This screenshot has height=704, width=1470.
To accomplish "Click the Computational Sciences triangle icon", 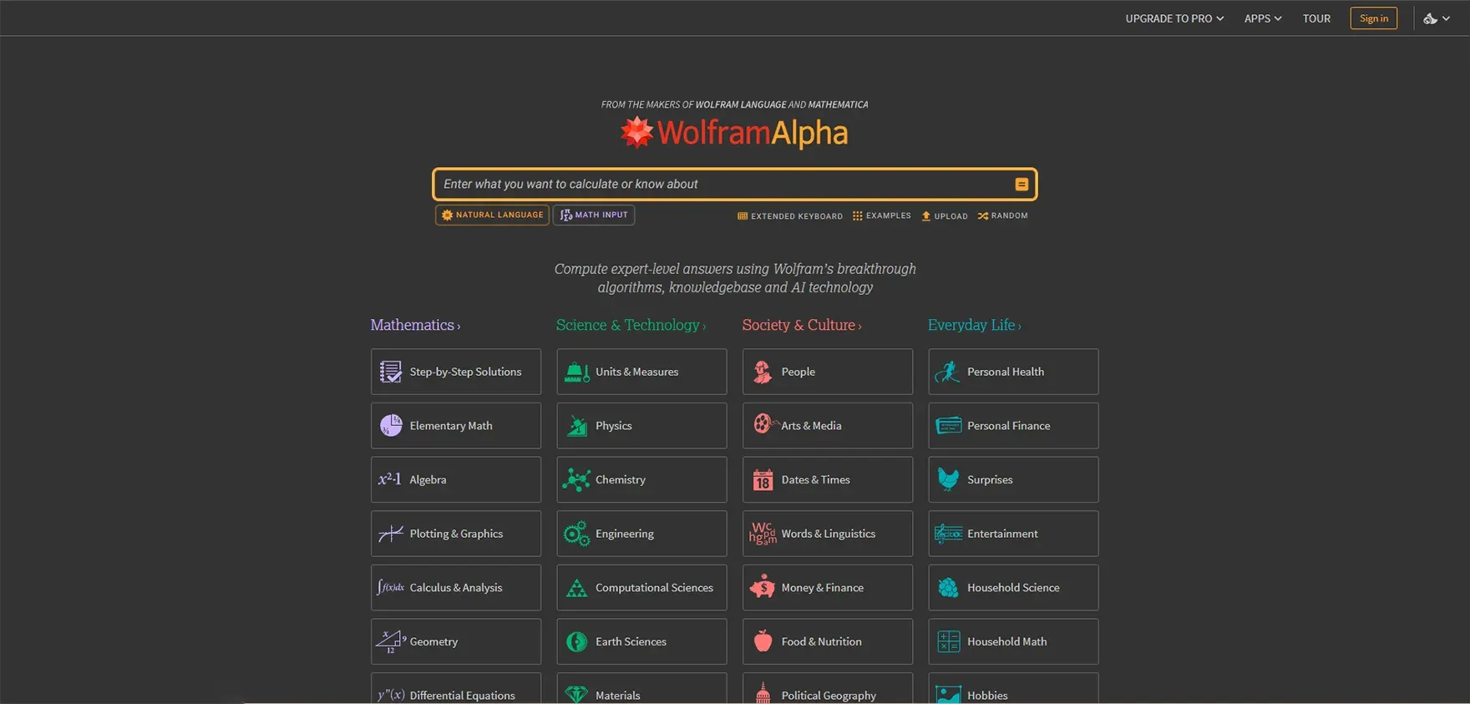I will point(576,587).
